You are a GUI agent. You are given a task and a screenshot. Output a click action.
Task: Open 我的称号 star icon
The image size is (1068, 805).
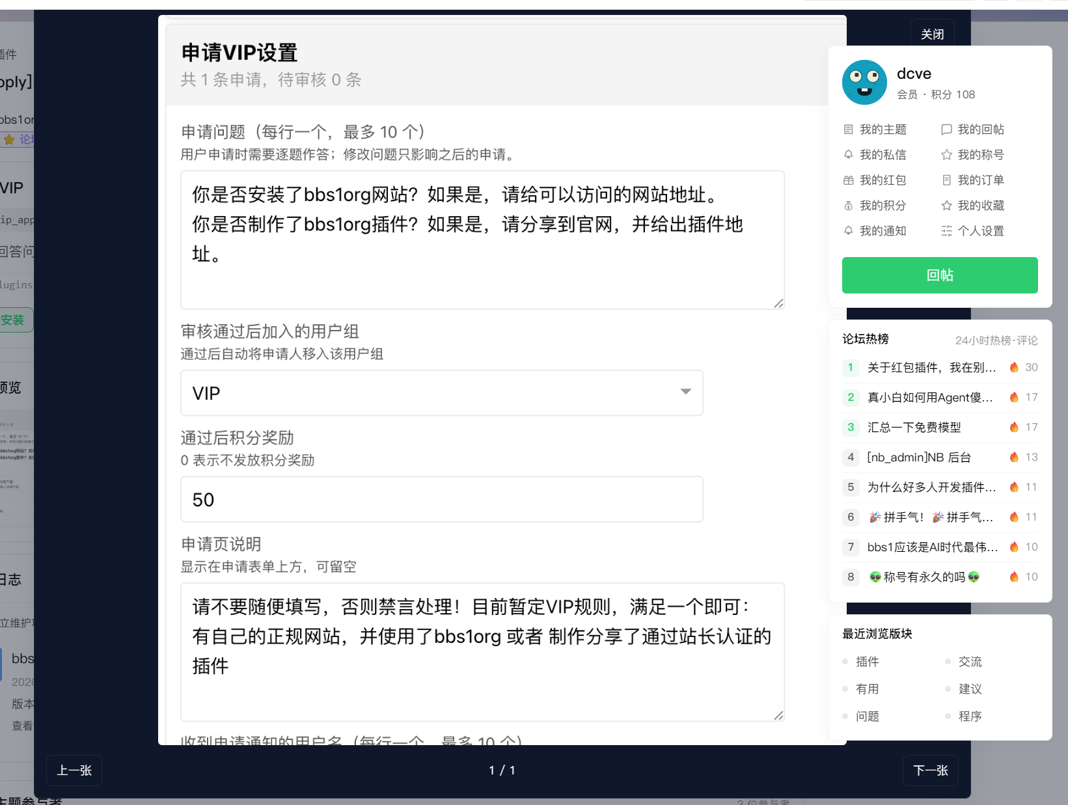(x=946, y=155)
